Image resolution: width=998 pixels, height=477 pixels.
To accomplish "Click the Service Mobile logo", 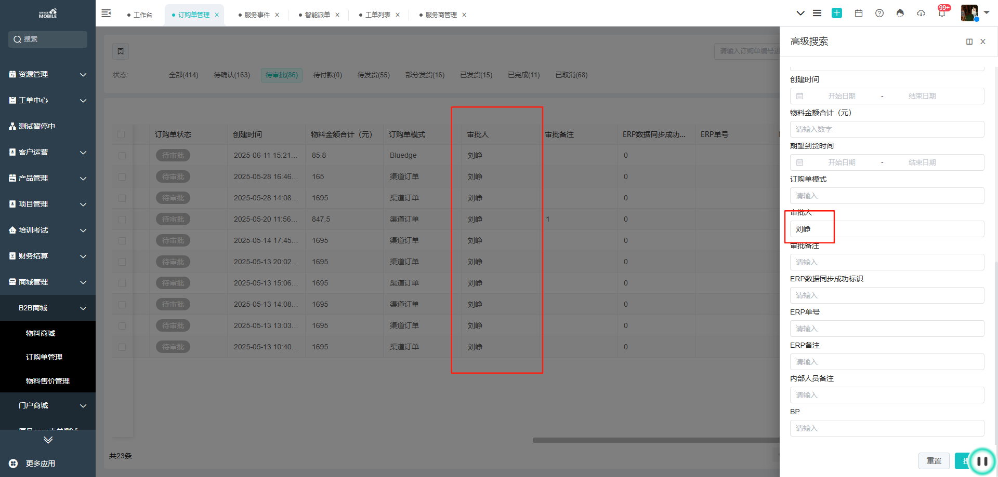I will point(48,13).
